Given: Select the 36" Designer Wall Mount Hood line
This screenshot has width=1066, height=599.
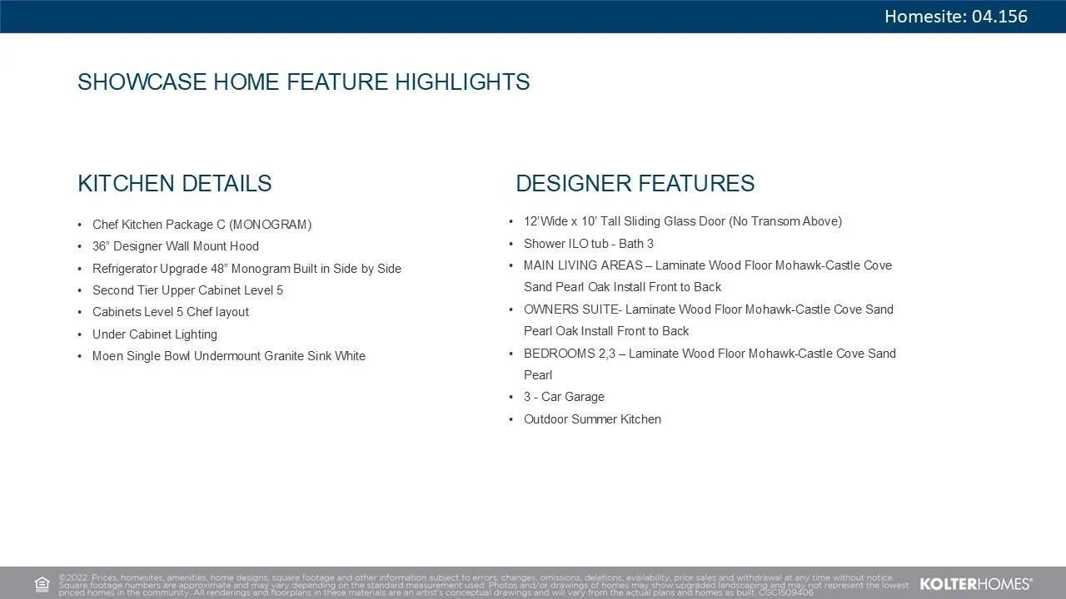Looking at the screenshot, I should coord(175,246).
